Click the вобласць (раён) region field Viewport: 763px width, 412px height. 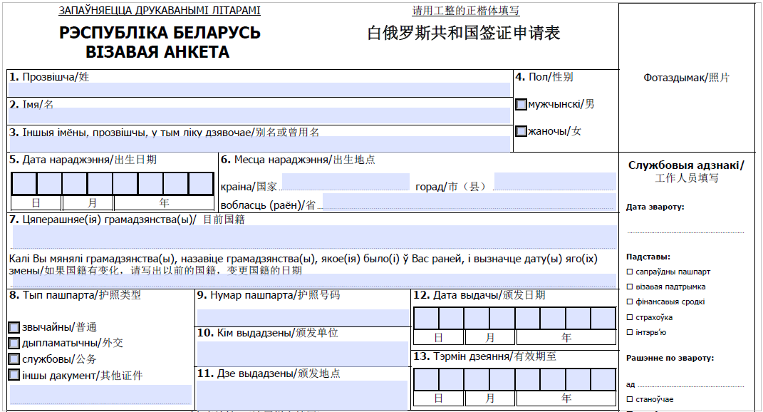click(x=469, y=202)
